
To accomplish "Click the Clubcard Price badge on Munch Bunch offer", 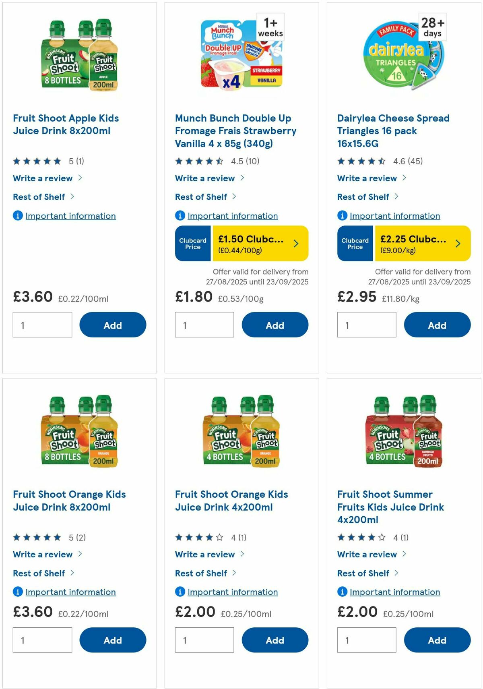I will pyautogui.click(x=192, y=243).
